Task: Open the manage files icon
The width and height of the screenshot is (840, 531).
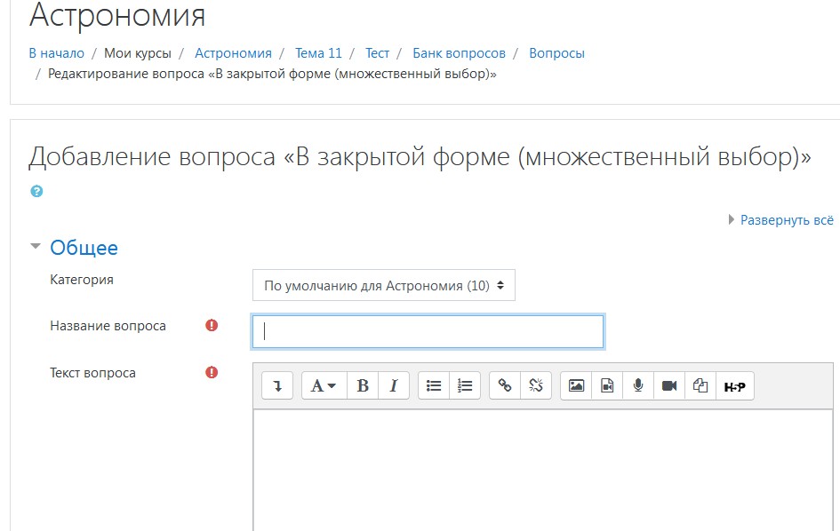Action: pos(700,385)
